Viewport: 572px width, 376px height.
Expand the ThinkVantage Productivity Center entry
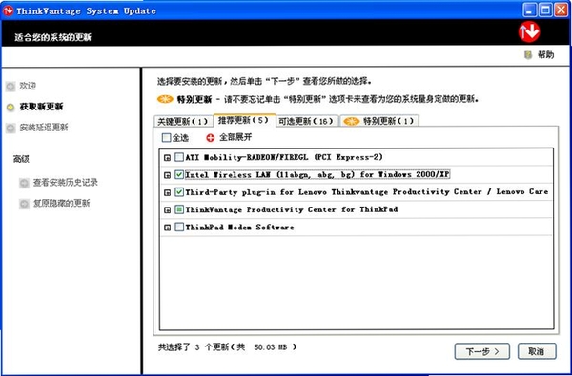coord(167,210)
